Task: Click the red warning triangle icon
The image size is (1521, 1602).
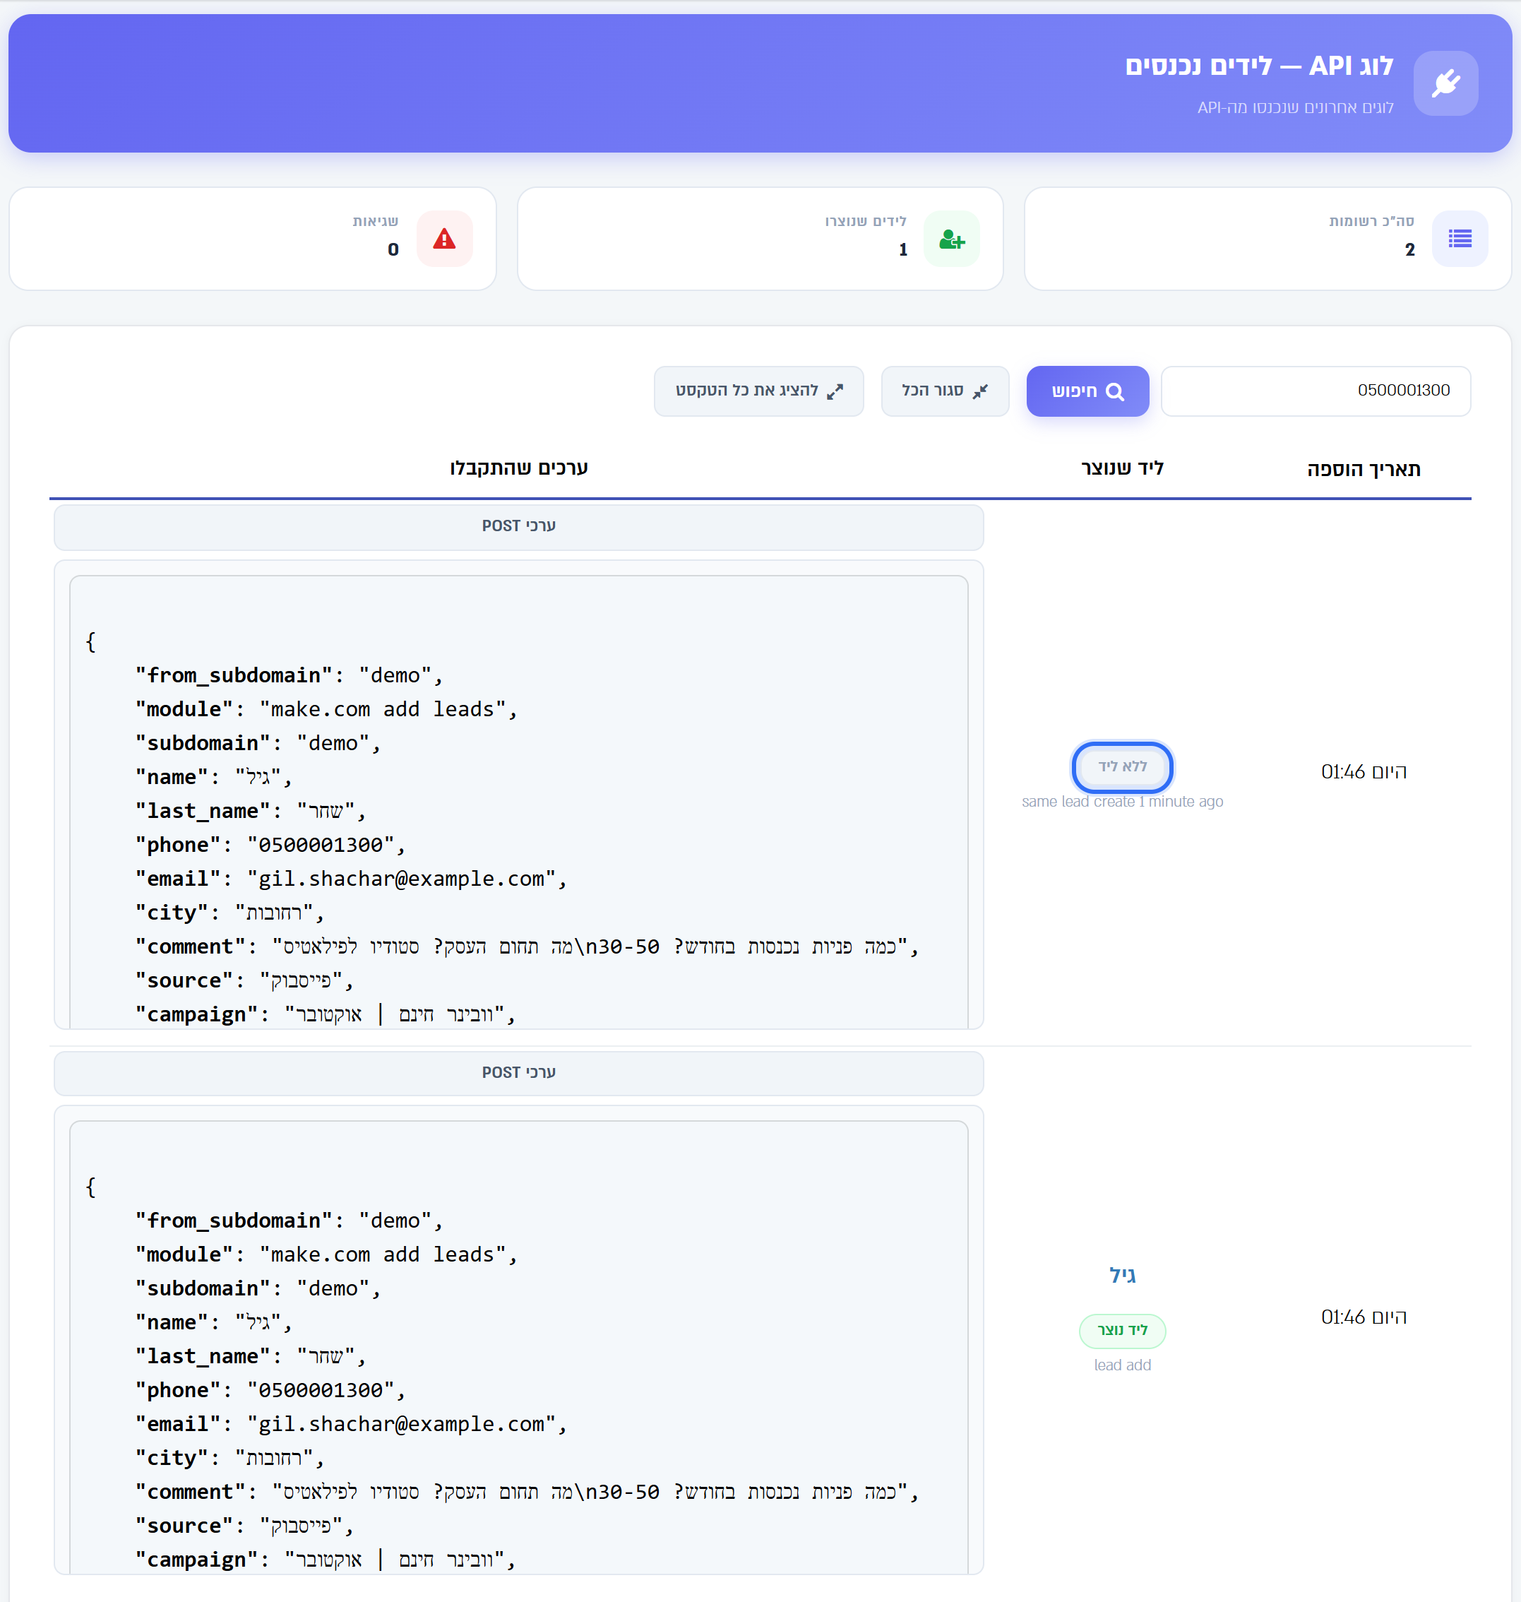Action: pyautogui.click(x=444, y=239)
